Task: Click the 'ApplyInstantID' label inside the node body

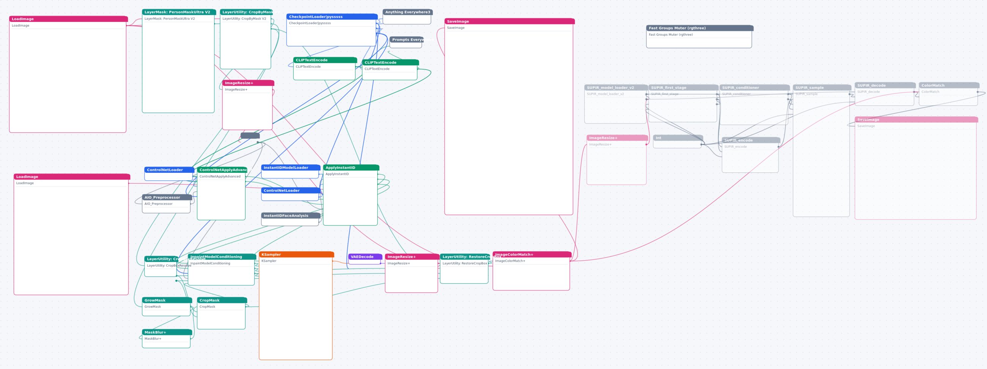Action: [337, 174]
